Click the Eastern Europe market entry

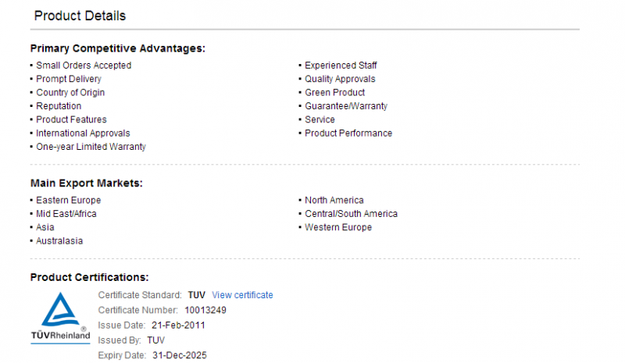68,200
